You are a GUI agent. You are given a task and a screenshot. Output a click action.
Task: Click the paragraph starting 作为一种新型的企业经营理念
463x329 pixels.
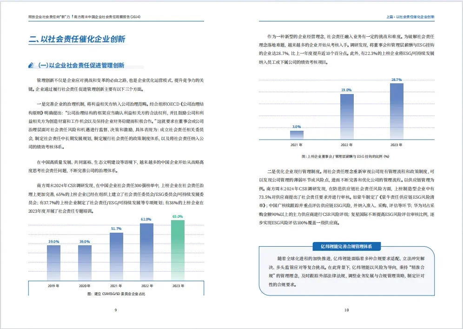click(347, 49)
